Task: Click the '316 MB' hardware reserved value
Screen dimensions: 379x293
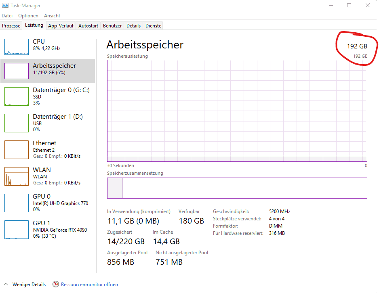Action: coord(277,233)
